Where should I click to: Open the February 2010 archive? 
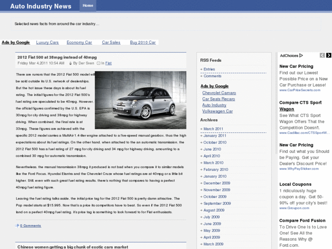(x=216, y=170)
